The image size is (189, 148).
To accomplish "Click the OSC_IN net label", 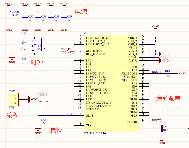I will click(66, 49).
